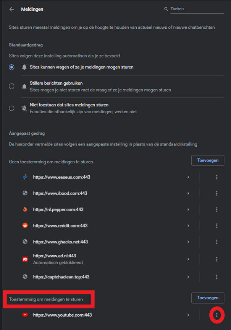Enable the Sites kunnen vragen option
This screenshot has width=231, height=330.
coord(11,67)
